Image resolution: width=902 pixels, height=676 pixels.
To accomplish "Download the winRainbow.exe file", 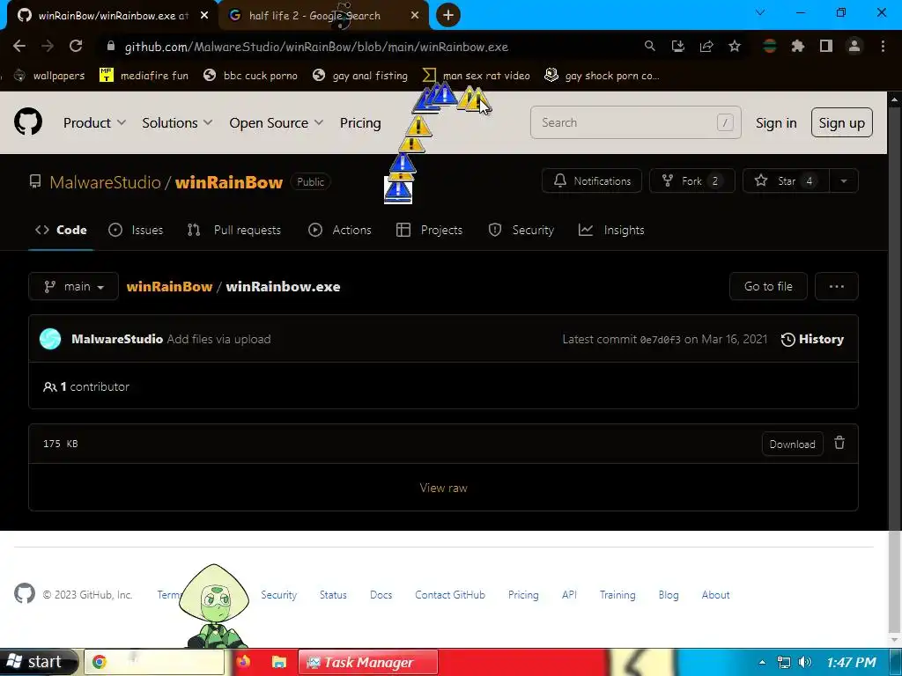I will pyautogui.click(x=792, y=444).
